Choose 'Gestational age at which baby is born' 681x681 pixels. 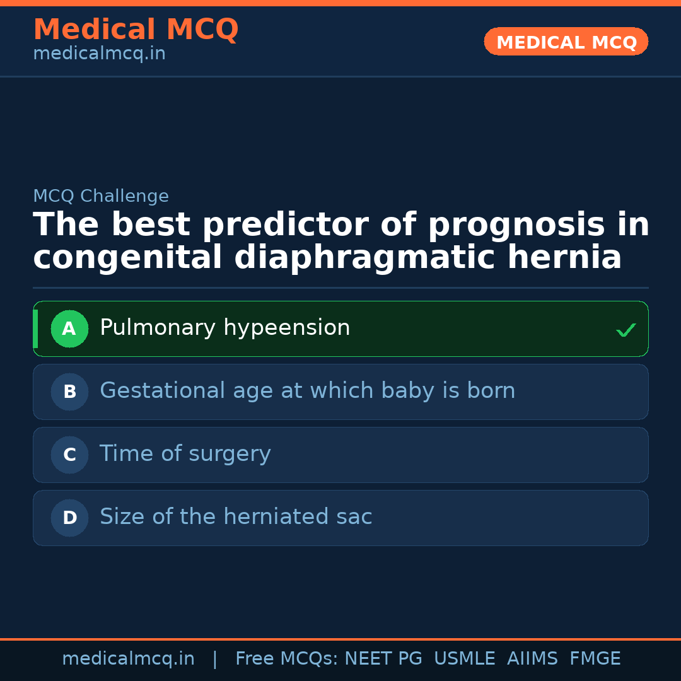pyautogui.click(x=307, y=391)
